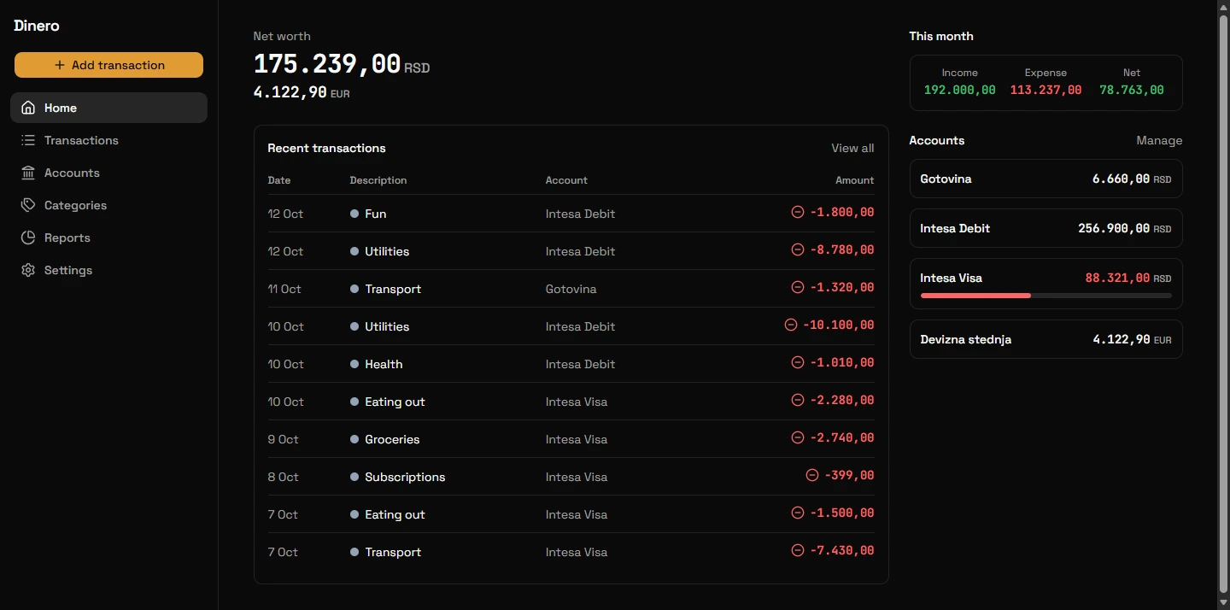Click the Home house icon in sidebar

click(x=28, y=108)
